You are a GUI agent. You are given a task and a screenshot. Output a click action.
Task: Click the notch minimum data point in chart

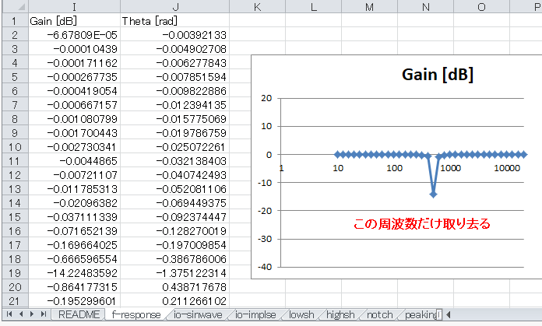pos(433,195)
